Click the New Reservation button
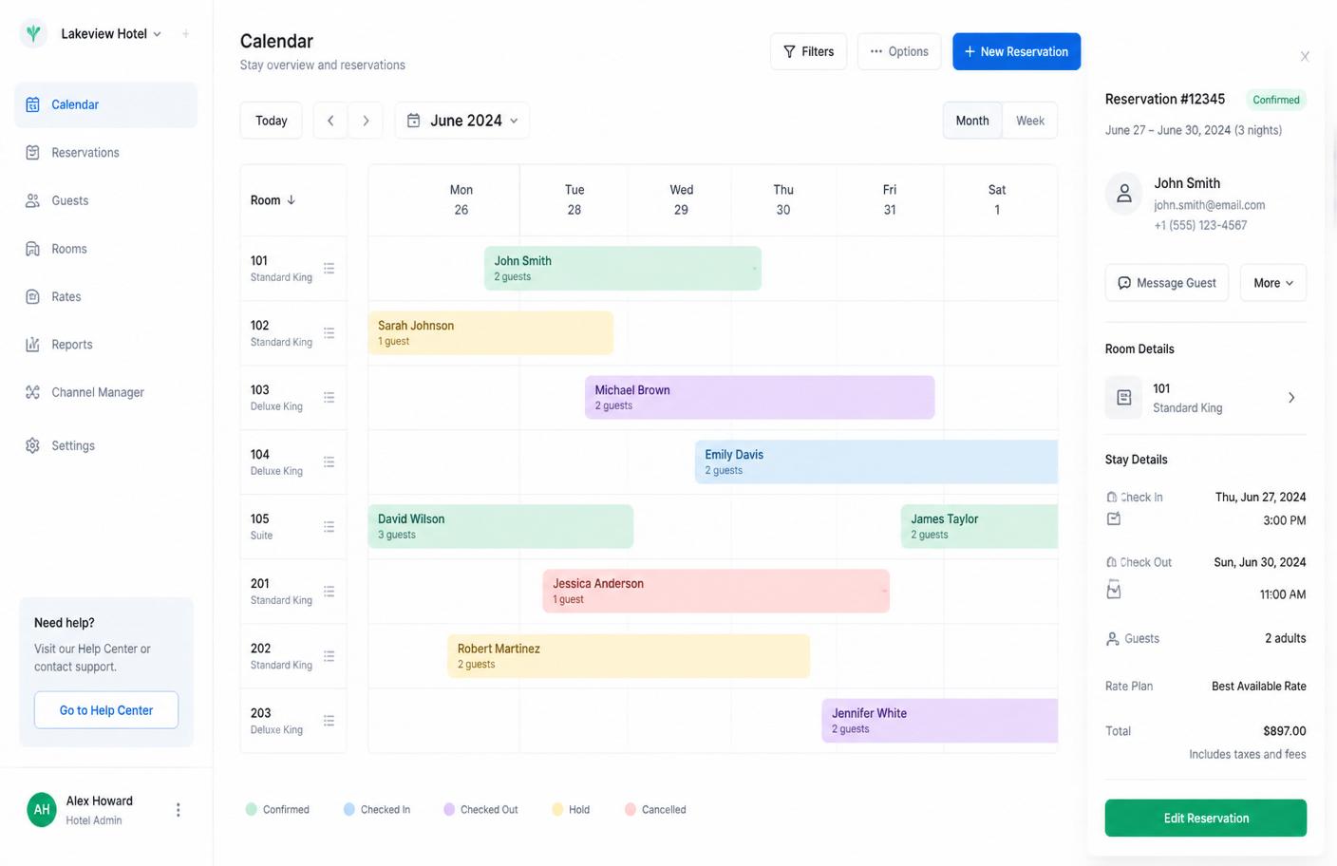This screenshot has height=866, width=1337. (1016, 51)
